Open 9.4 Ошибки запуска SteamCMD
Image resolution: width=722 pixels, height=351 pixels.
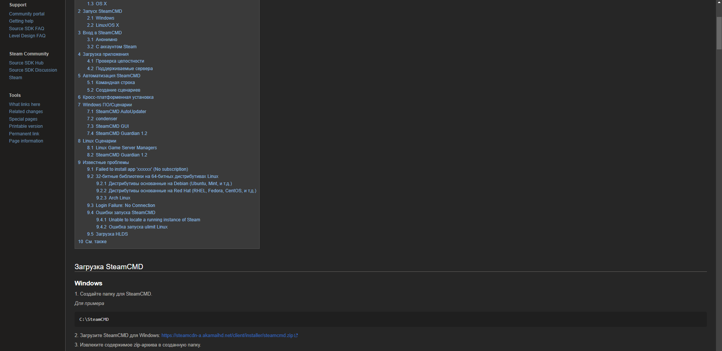(x=121, y=213)
